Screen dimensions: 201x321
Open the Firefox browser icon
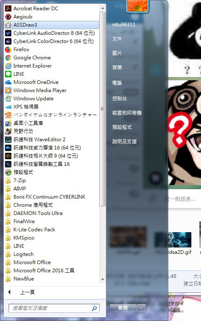(8, 49)
